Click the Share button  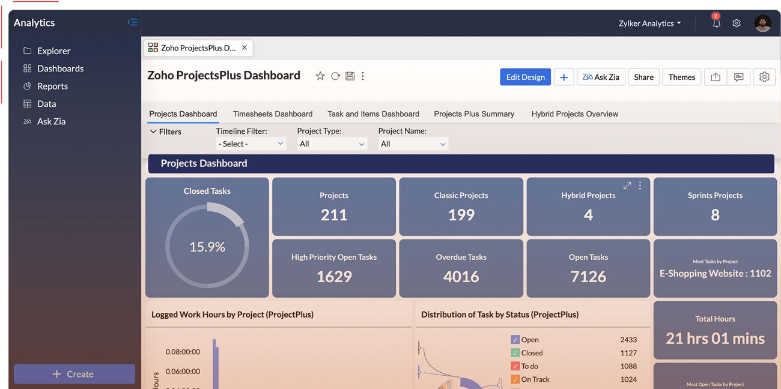[643, 77]
